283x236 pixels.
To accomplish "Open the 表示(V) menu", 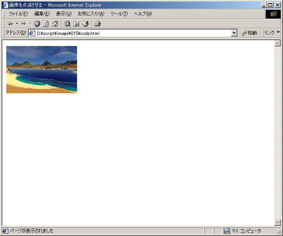I will 64,14.
